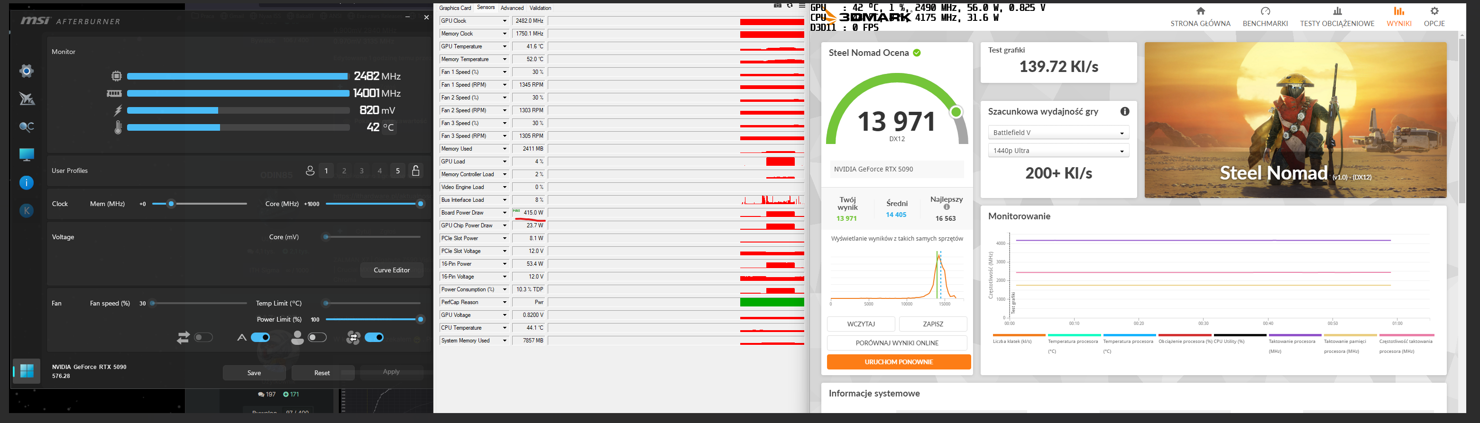The height and width of the screenshot is (423, 1480).
Task: Open Testy Obciążeniowe in 3DMark
Action: click(x=1337, y=17)
